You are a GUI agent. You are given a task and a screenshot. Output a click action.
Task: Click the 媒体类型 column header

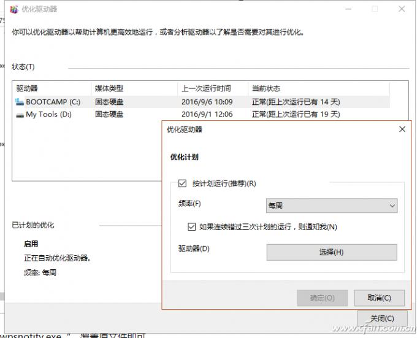click(134, 88)
